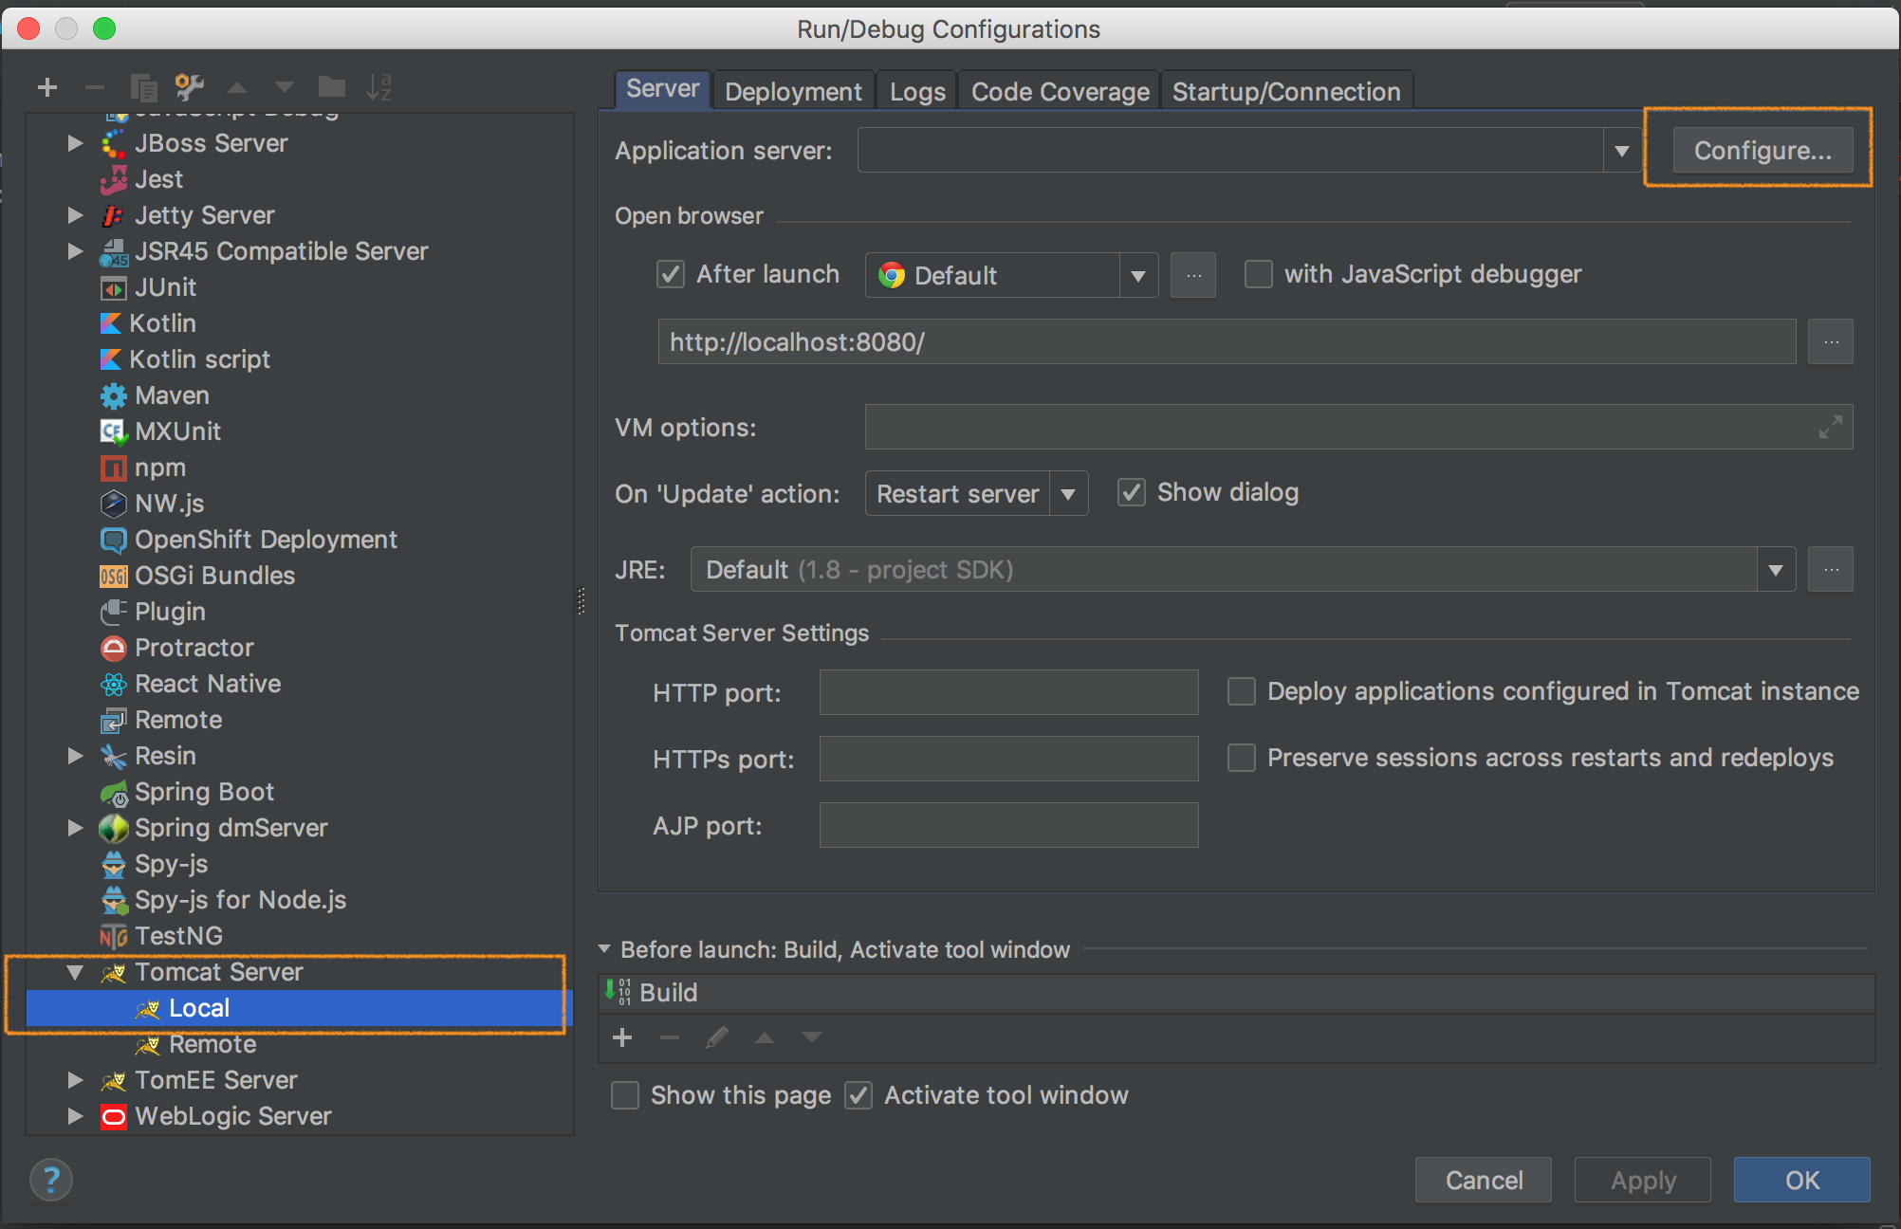Select NW.js configuration type

pyautogui.click(x=169, y=504)
